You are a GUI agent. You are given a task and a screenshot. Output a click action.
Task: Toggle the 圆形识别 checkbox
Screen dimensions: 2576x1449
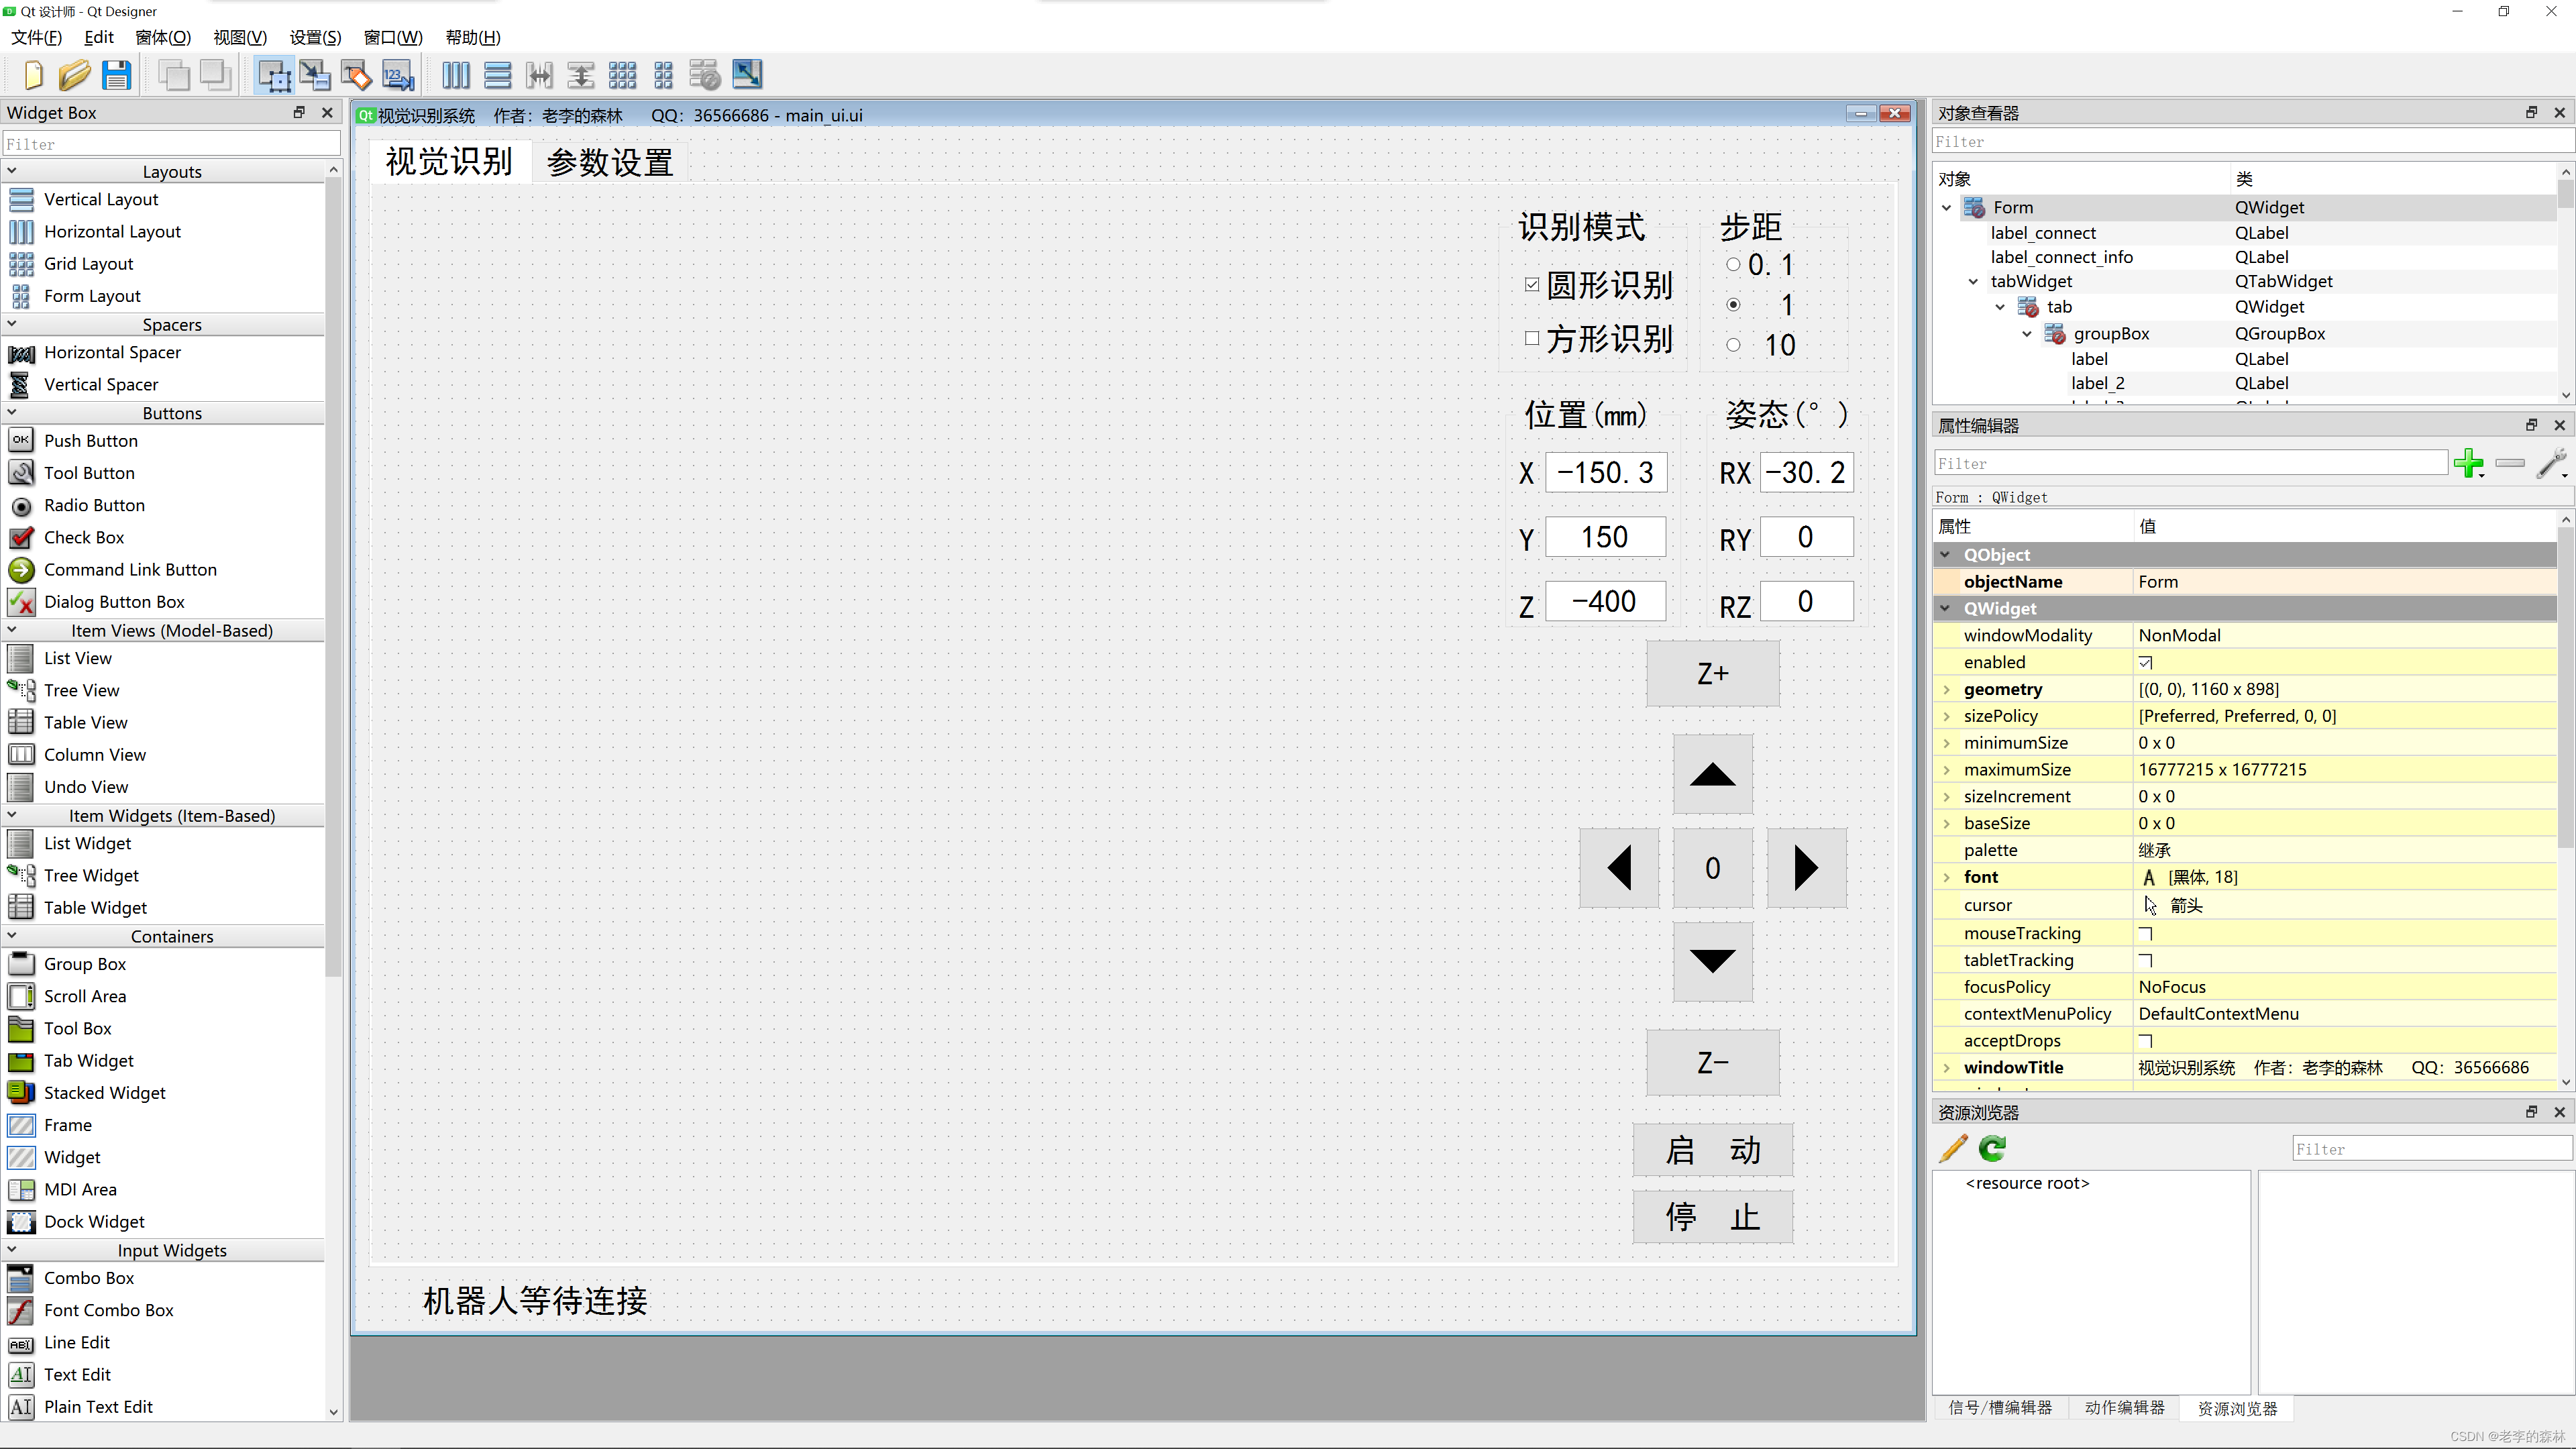pyautogui.click(x=1532, y=285)
